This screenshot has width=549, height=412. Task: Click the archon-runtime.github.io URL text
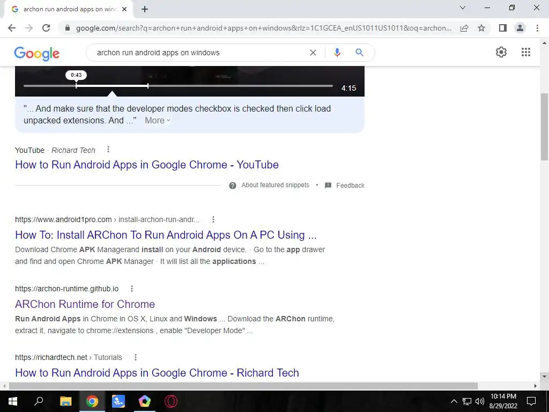click(67, 289)
